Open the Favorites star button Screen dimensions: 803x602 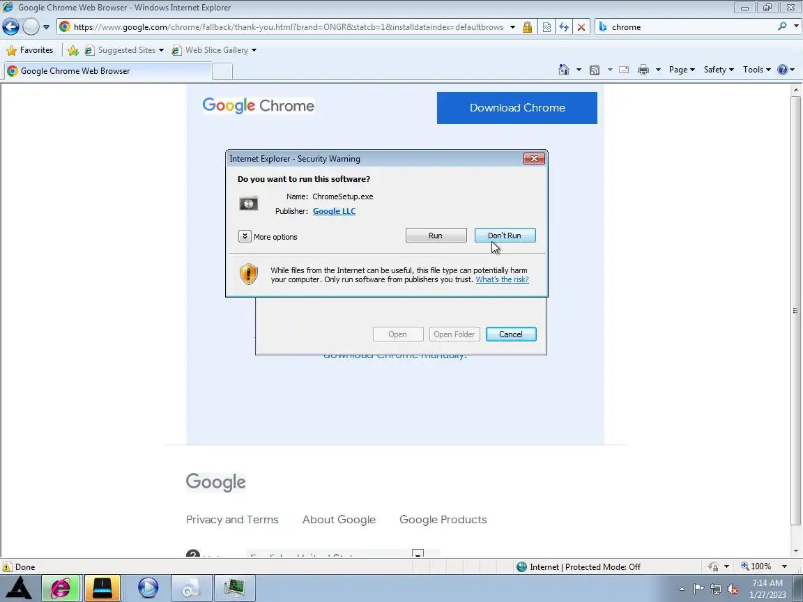tap(30, 49)
